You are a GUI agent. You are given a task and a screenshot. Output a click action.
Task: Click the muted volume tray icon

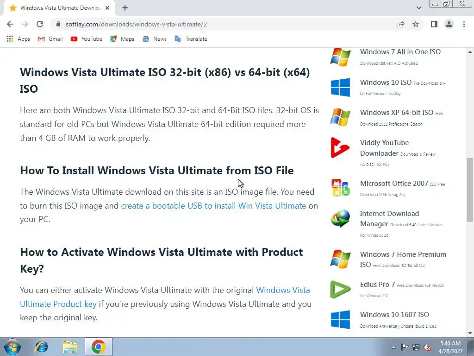tap(427, 347)
